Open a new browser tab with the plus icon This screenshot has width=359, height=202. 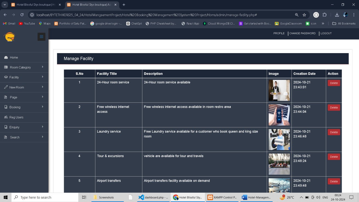click(x=124, y=5)
